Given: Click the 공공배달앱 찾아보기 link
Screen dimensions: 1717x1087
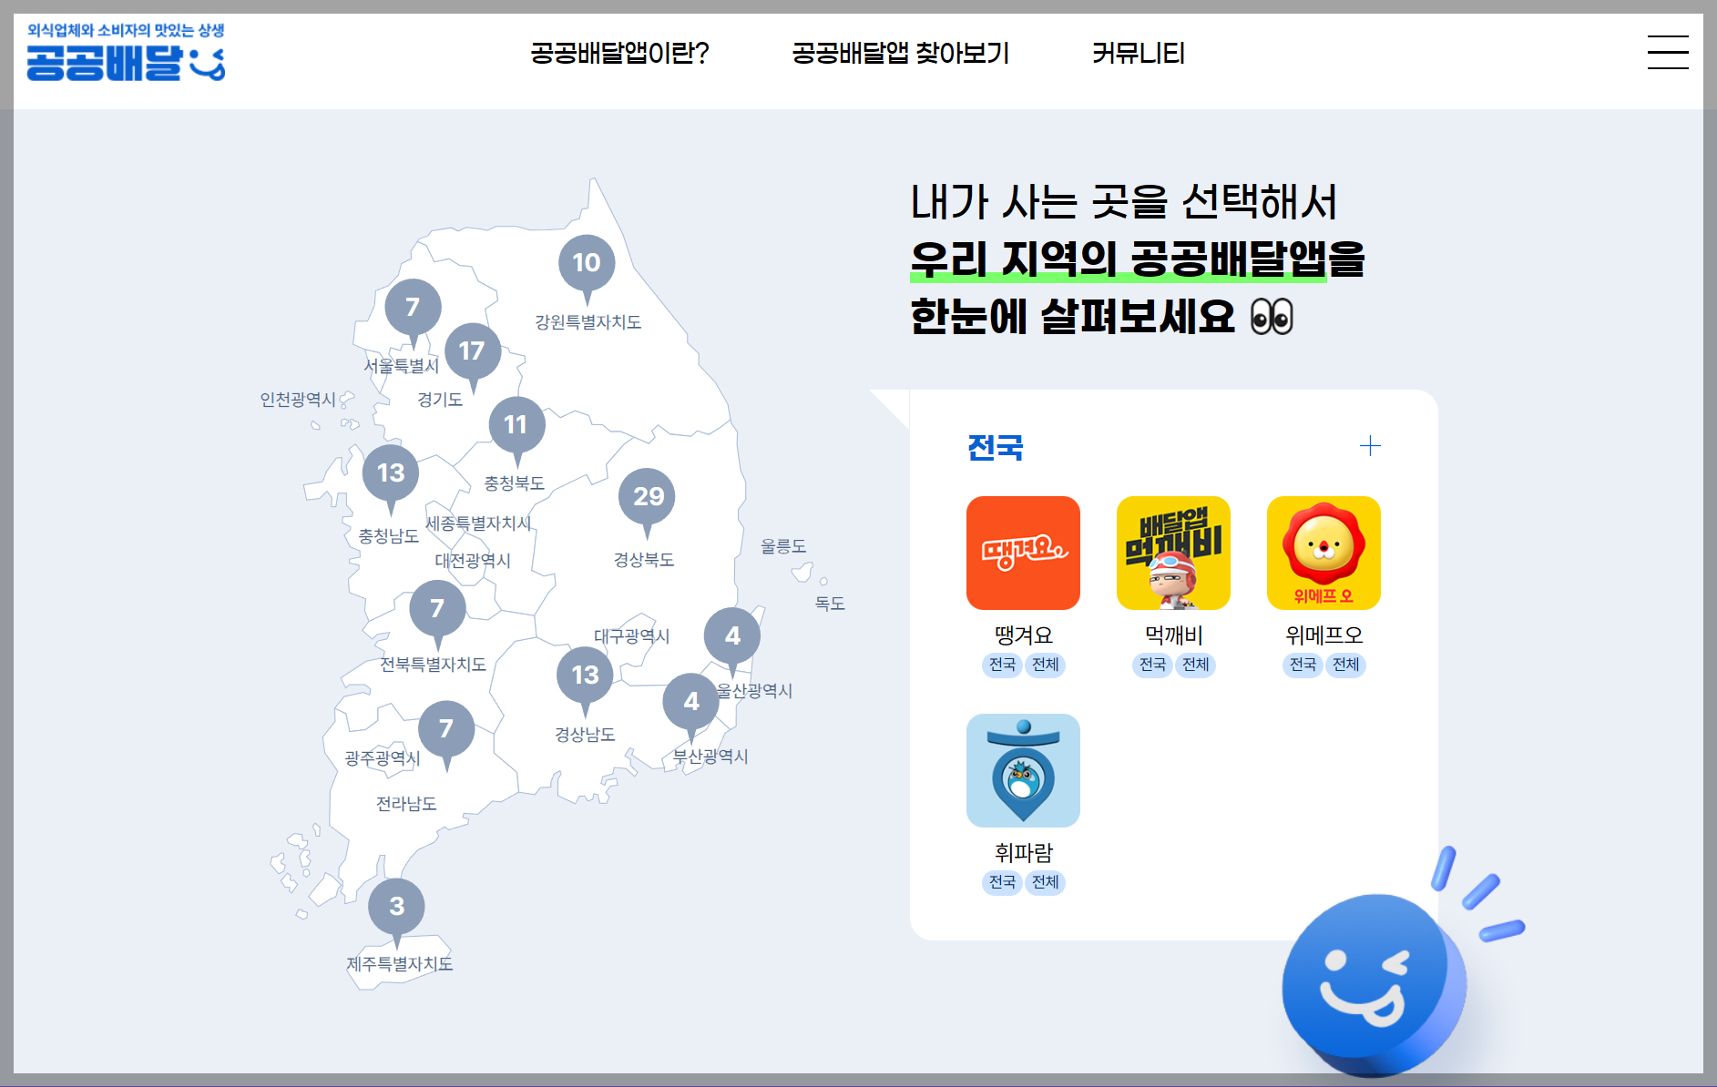Looking at the screenshot, I should click(x=900, y=53).
